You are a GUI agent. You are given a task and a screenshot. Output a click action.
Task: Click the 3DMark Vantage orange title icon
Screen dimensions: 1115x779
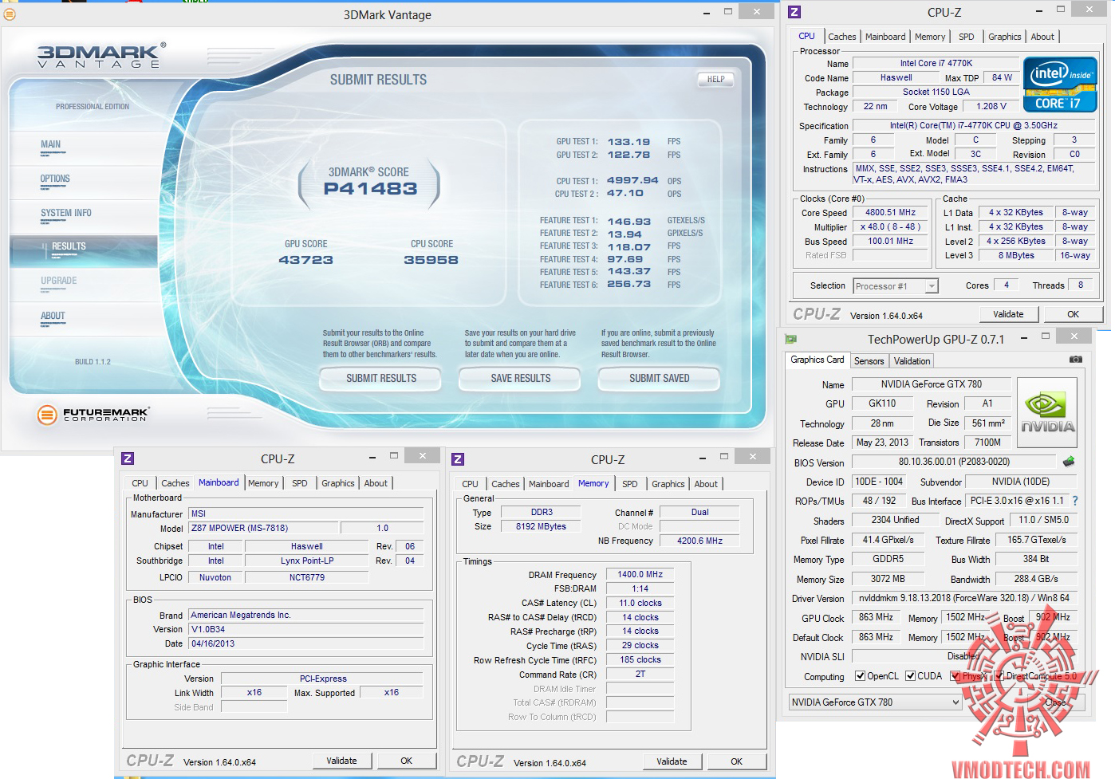click(10, 14)
